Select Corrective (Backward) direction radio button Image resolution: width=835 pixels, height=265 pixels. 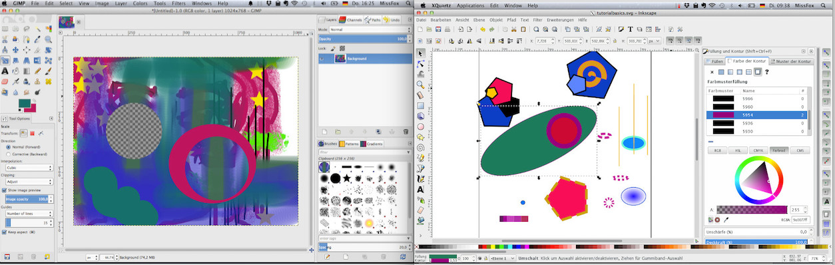coord(9,154)
